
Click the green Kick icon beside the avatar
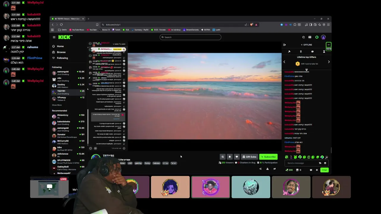(x=317, y=37)
